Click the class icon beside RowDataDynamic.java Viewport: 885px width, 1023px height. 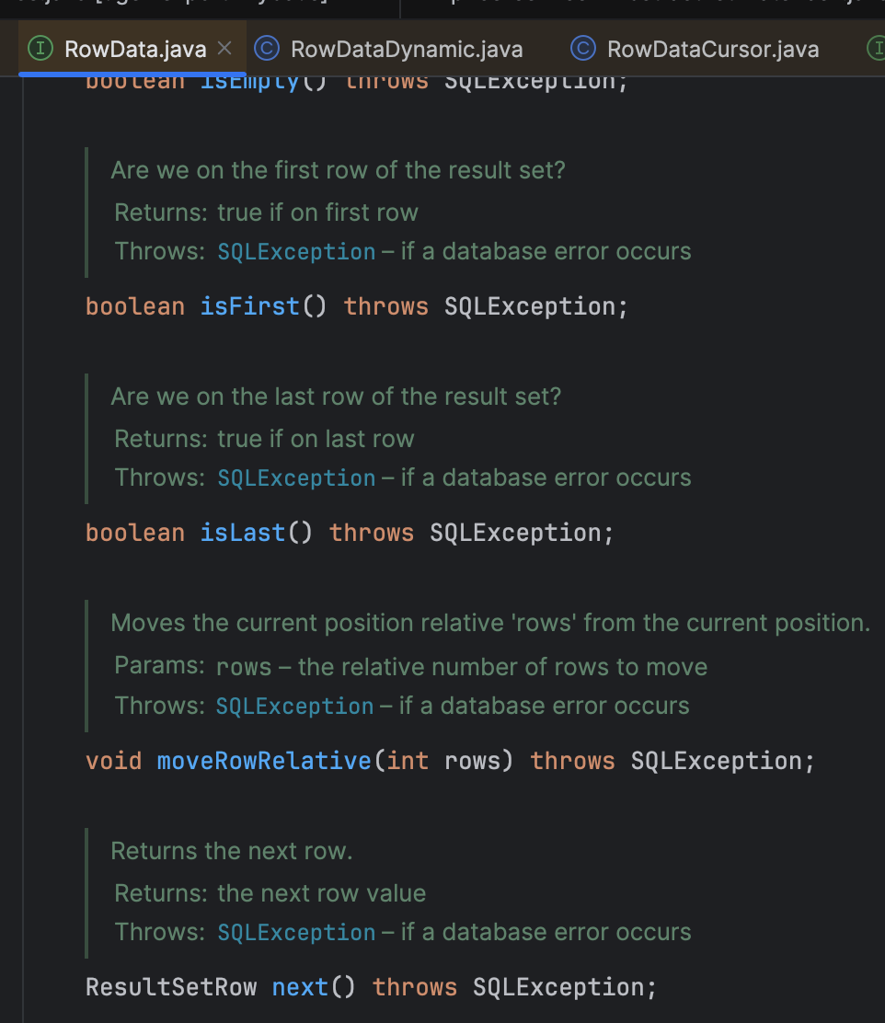click(x=267, y=49)
